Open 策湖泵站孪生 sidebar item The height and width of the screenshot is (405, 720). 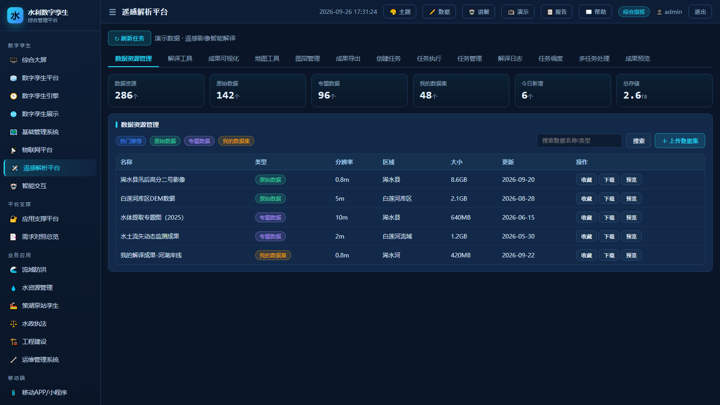point(50,306)
